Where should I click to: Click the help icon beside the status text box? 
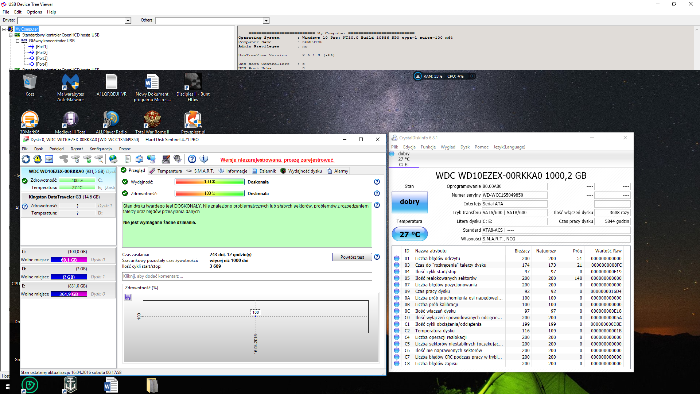coord(377,205)
